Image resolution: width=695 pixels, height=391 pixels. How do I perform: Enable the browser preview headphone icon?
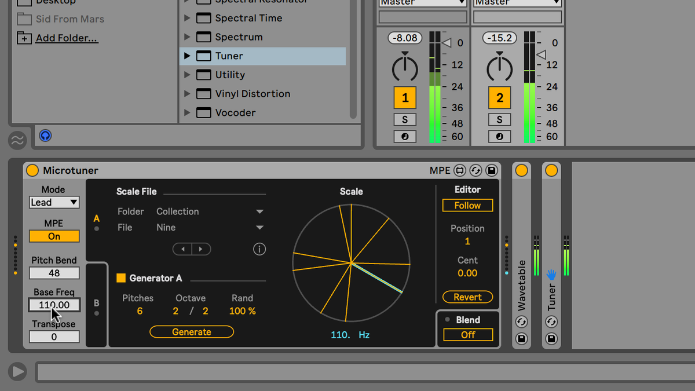pyautogui.click(x=45, y=136)
